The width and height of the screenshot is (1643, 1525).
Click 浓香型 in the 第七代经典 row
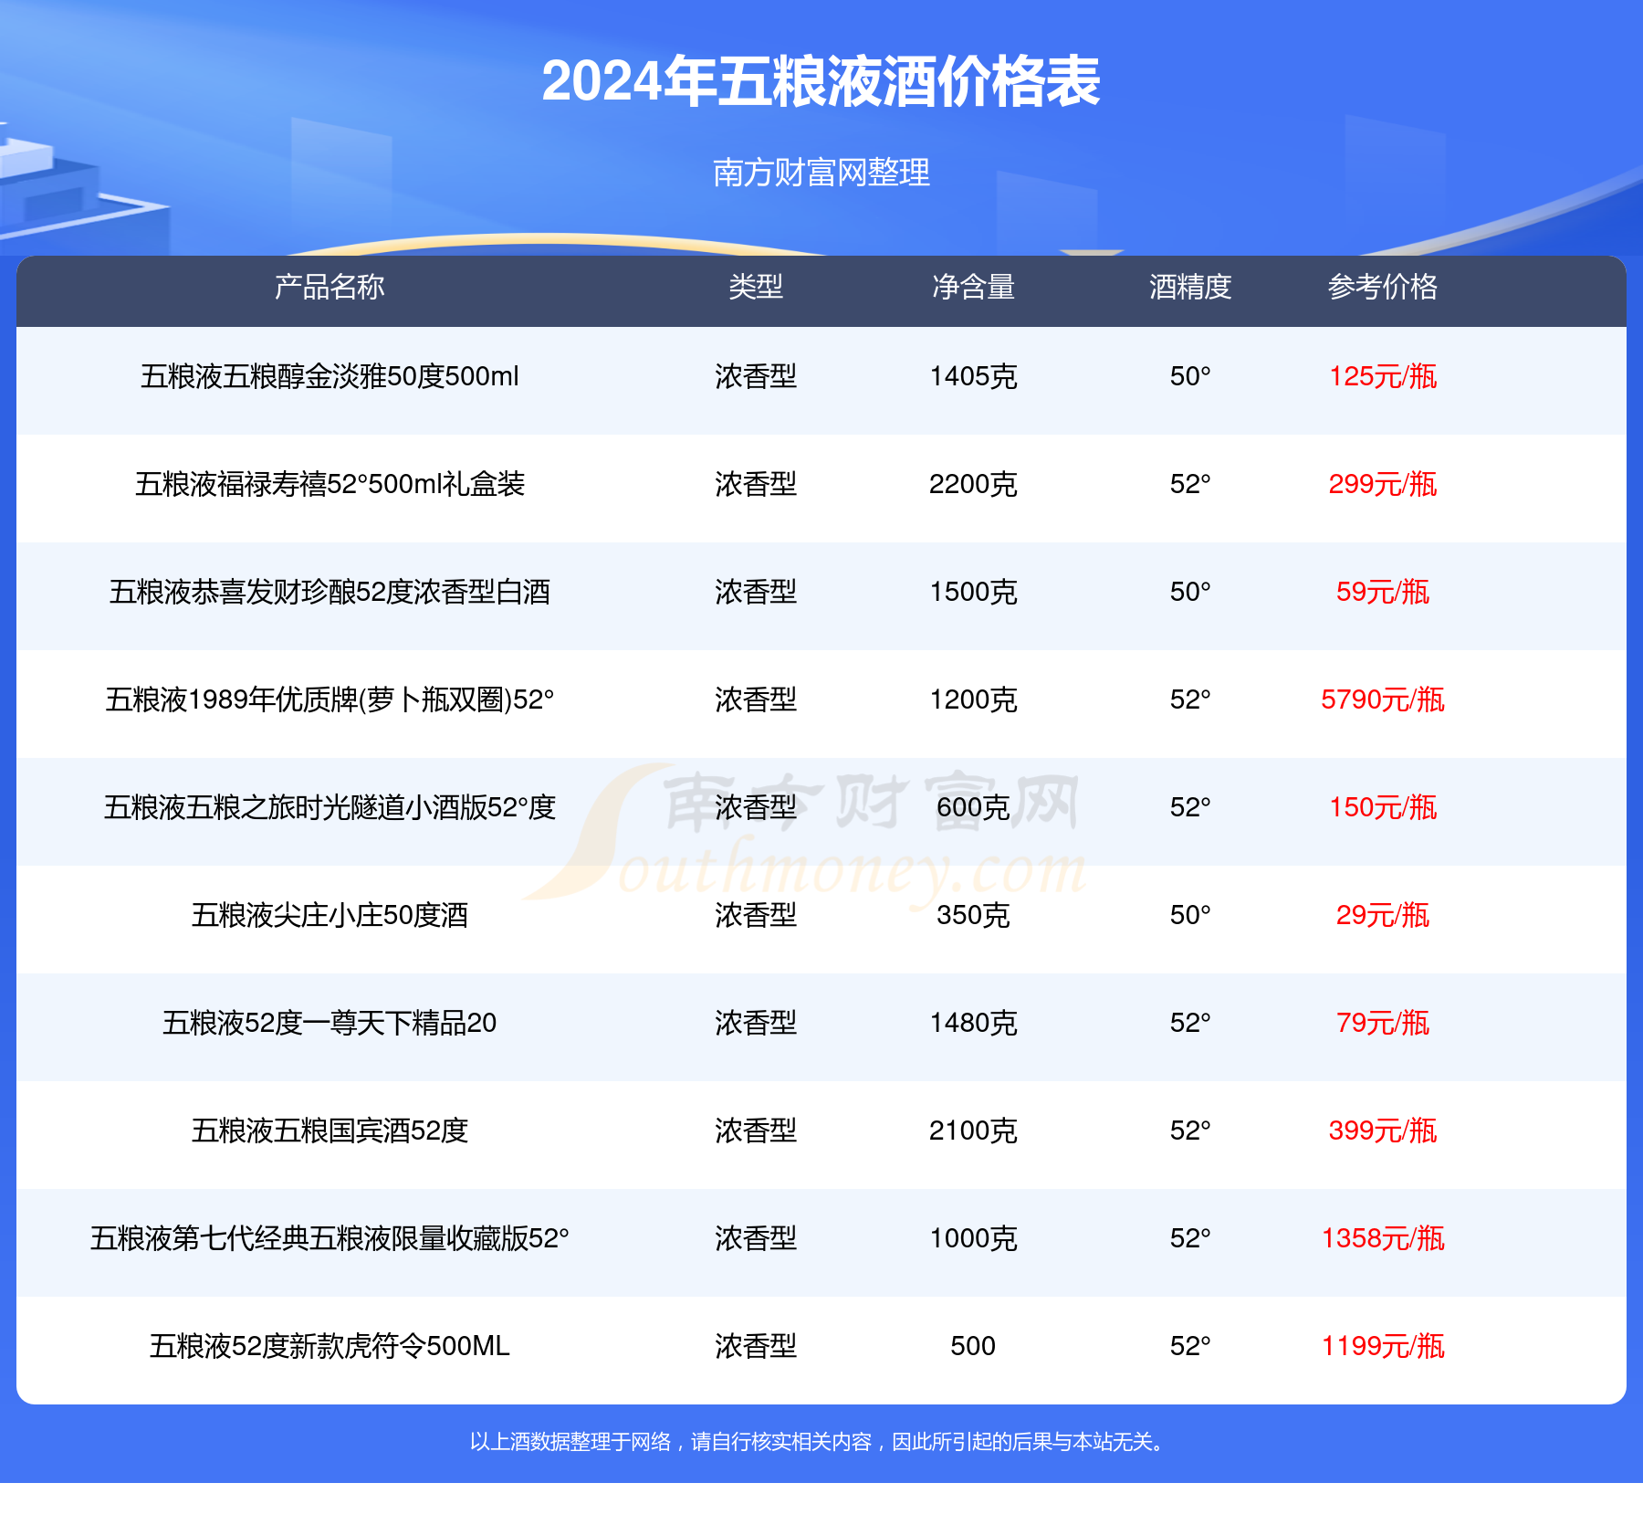coord(756,1238)
